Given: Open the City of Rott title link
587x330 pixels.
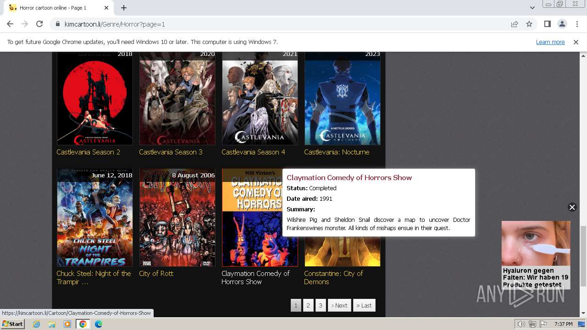Looking at the screenshot, I should click(x=156, y=274).
